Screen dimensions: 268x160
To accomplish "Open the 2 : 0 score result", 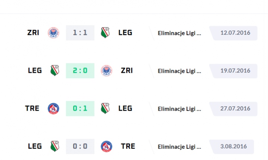I will [80, 71].
